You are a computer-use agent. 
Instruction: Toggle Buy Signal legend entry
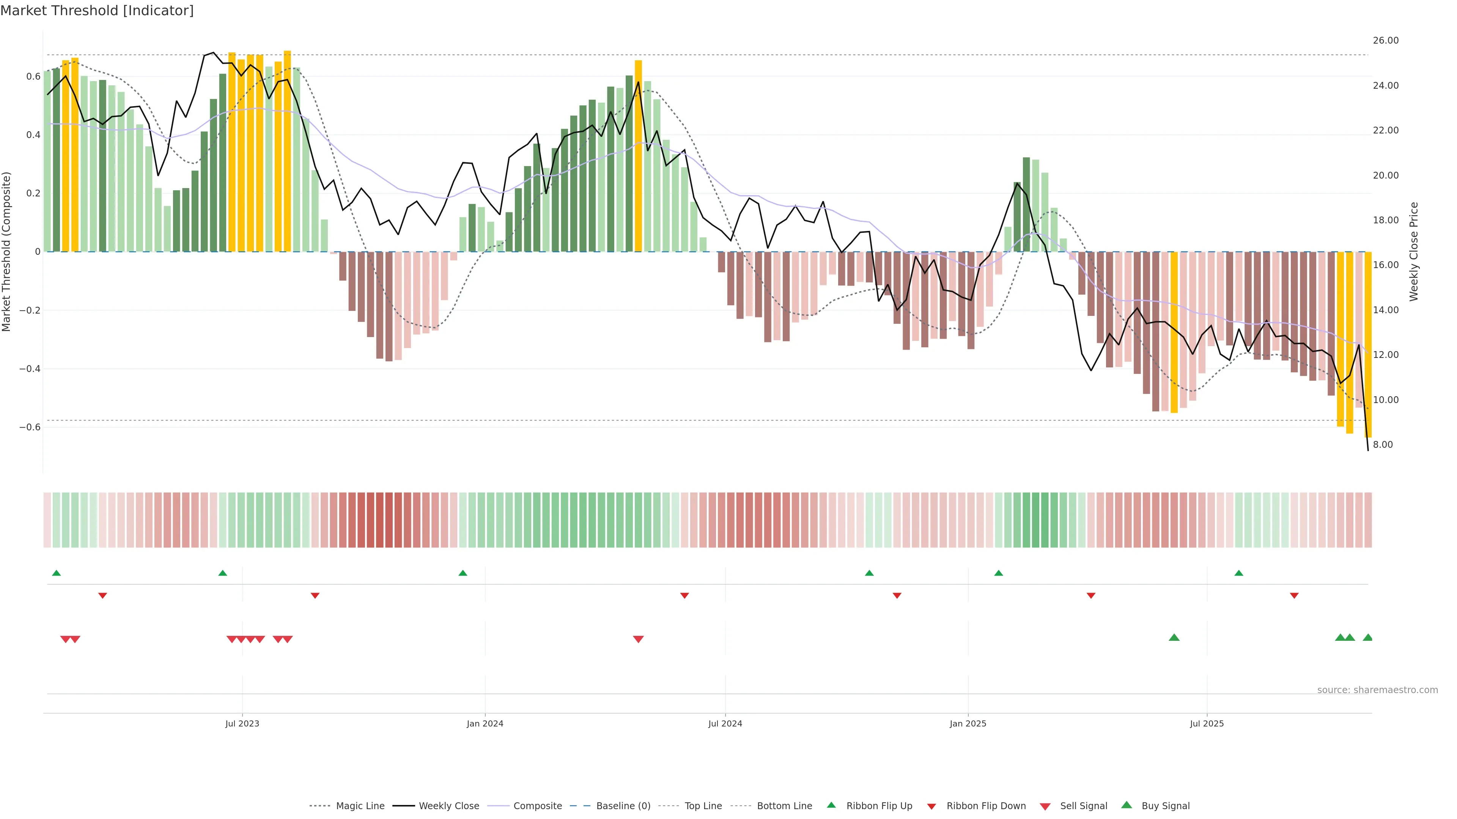coord(1165,805)
